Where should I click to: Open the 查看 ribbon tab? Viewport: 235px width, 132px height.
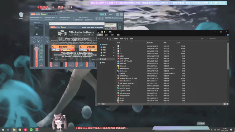(x=118, y=35)
